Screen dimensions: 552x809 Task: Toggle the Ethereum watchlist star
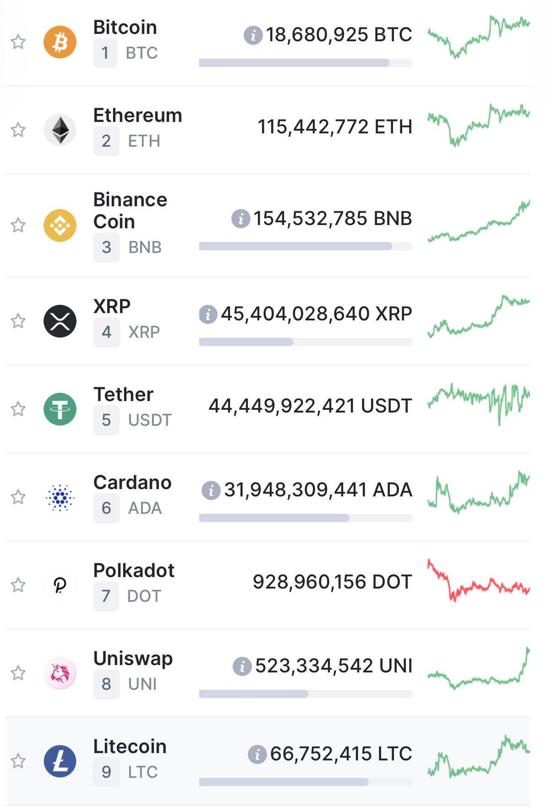pos(18,130)
